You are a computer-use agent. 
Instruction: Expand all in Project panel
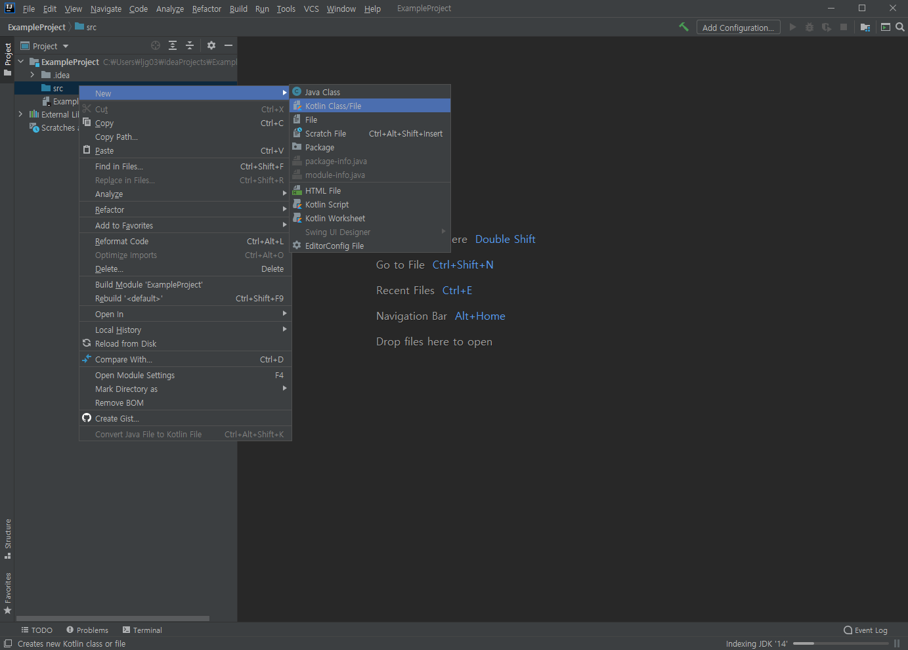(173, 45)
